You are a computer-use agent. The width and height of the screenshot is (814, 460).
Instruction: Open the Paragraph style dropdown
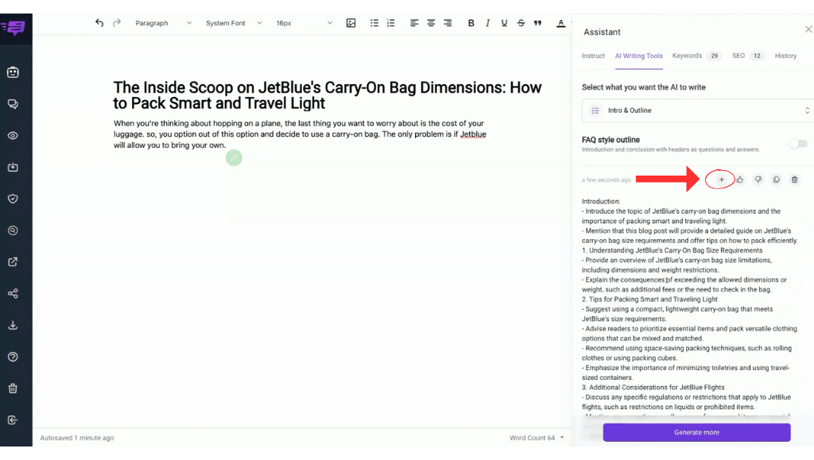[x=163, y=23]
